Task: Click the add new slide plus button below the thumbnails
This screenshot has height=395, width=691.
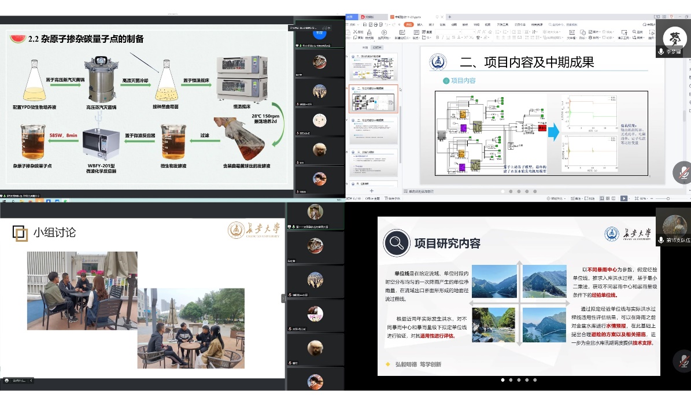Action: click(x=371, y=191)
